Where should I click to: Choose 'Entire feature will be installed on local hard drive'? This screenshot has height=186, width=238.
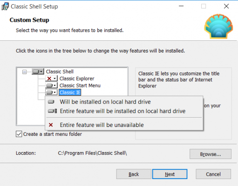click(x=124, y=111)
